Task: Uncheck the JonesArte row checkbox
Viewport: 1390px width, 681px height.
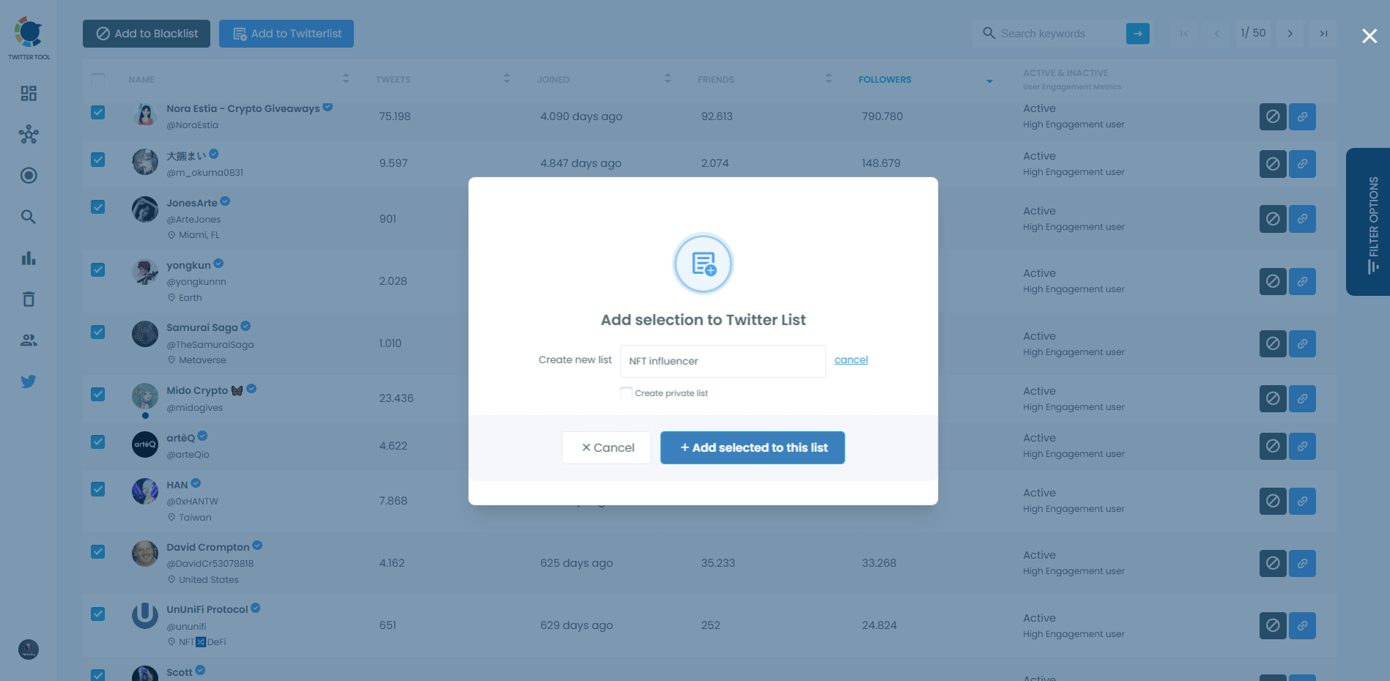Action: coord(97,207)
